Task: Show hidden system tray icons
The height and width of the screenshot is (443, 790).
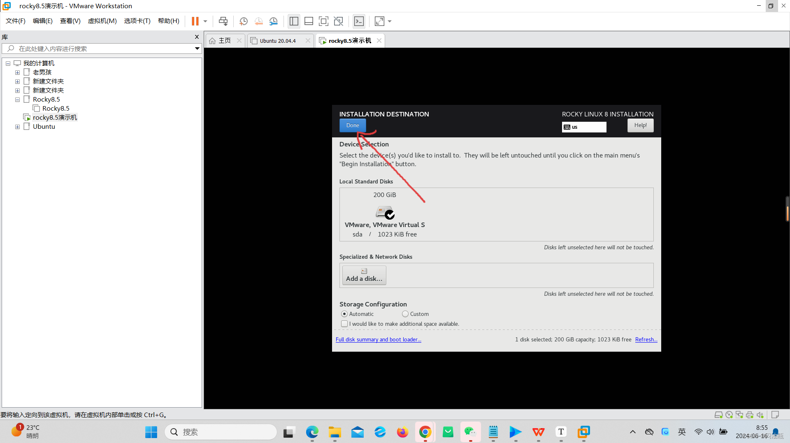Action: point(632,432)
